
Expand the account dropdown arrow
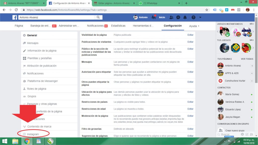pos(200,17)
